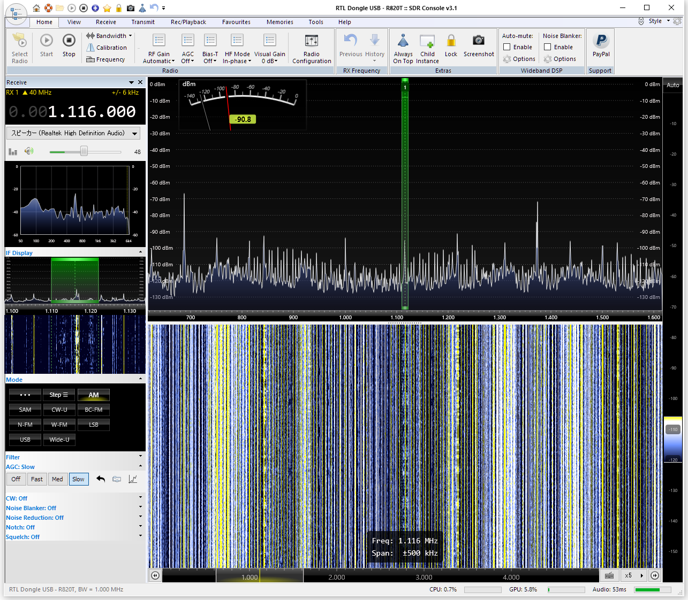Viewport: 688px width, 600px height.
Task: Click the Step mode button
Action: 59,395
